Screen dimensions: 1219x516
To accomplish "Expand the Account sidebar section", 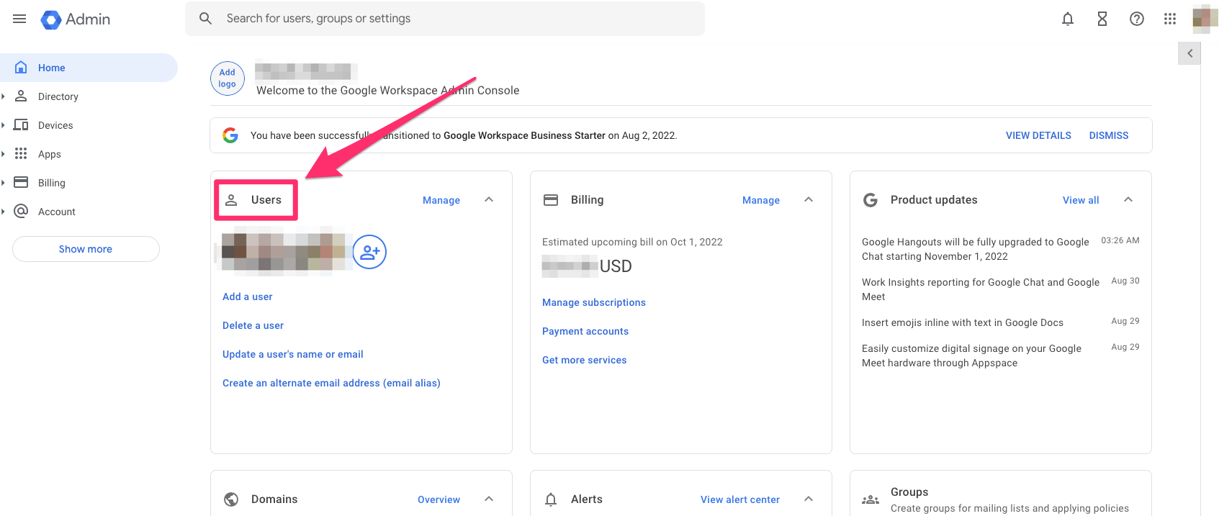I will coord(4,212).
